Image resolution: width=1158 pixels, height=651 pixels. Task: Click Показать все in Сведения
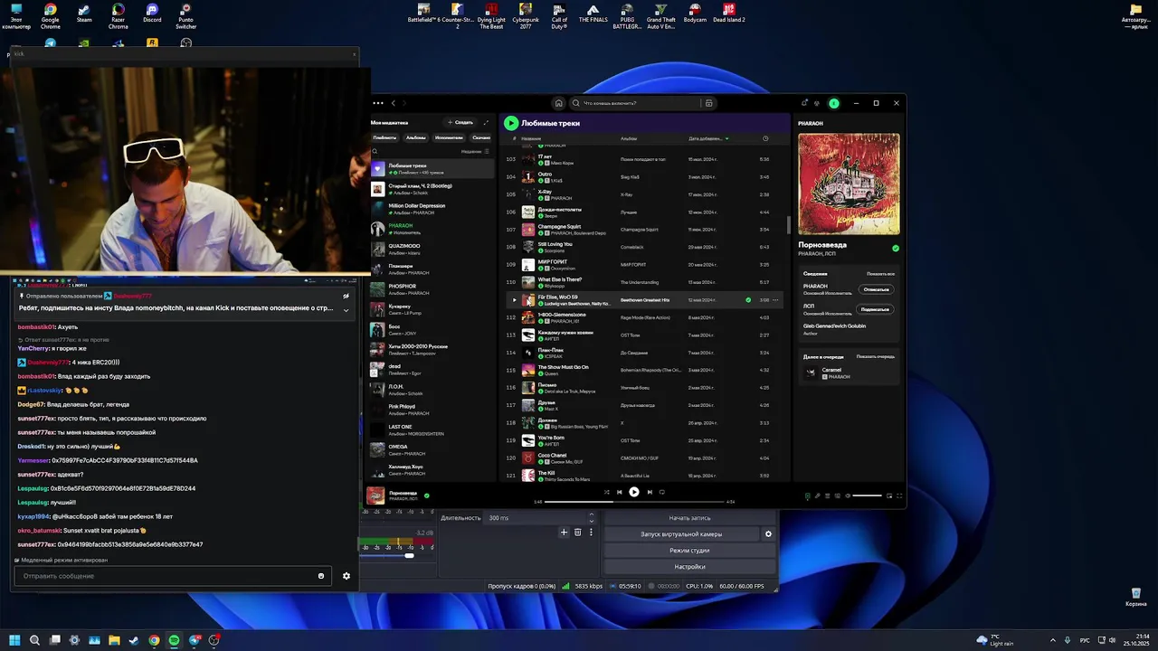click(x=880, y=273)
